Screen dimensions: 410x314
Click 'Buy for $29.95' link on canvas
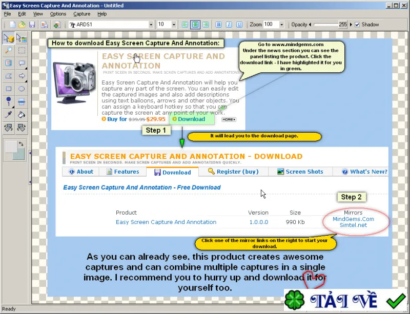(134, 119)
